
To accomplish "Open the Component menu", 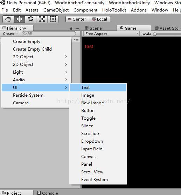I will [85, 10].
